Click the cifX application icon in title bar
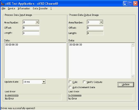Viewport: 139px width, 110px height. [x=2, y=4]
